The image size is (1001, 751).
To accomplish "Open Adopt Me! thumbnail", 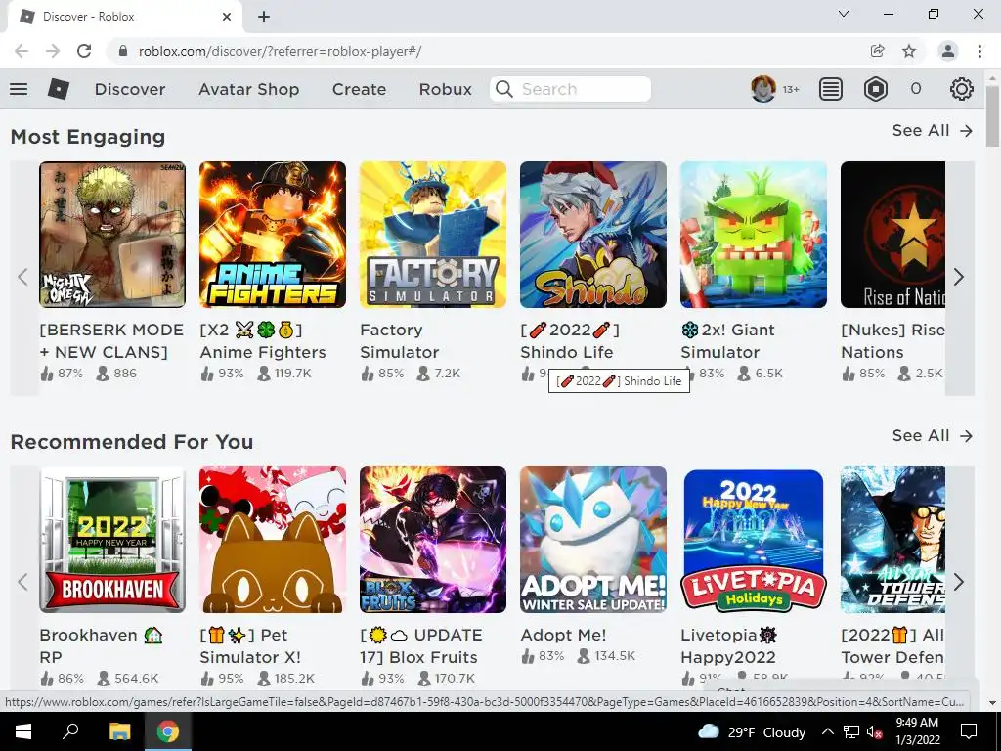I will [x=593, y=540].
